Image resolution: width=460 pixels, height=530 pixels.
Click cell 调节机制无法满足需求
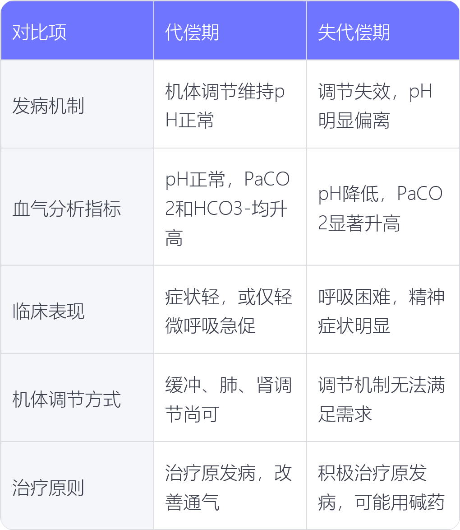pos(383,397)
